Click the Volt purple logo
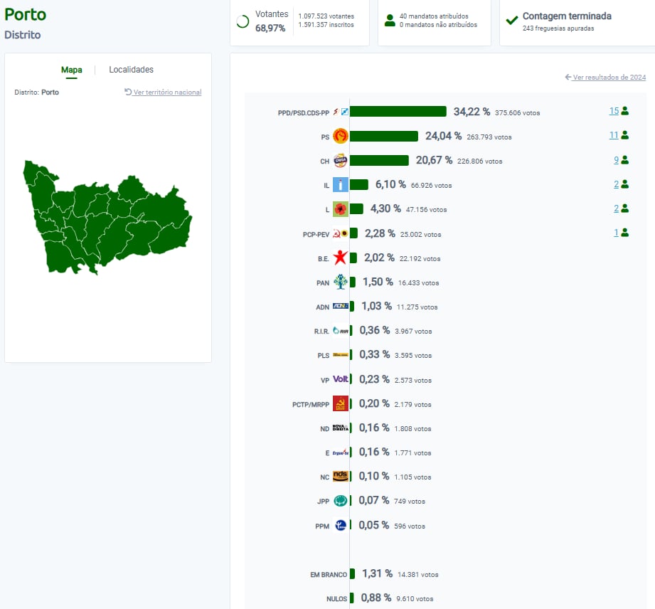Screen dimensions: 655x609 click(341, 379)
